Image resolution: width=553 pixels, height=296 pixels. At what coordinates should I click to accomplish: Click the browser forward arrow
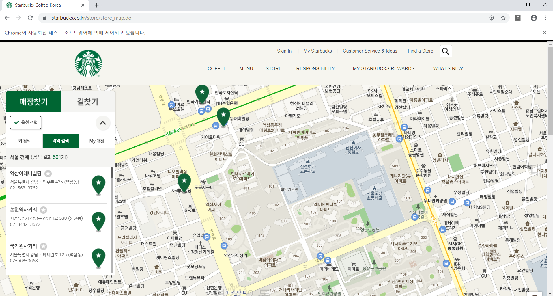(19, 18)
